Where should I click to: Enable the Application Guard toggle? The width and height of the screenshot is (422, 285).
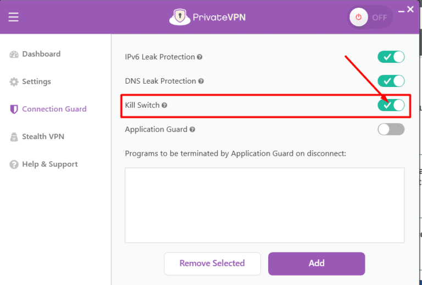tap(391, 129)
